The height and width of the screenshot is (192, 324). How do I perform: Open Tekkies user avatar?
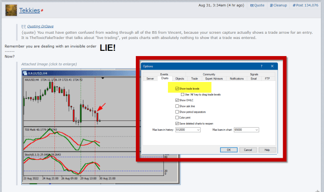pyautogui.click(x=11, y=10)
